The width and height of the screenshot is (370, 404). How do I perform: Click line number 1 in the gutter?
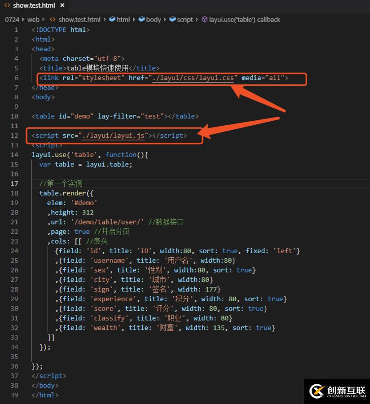[16, 30]
